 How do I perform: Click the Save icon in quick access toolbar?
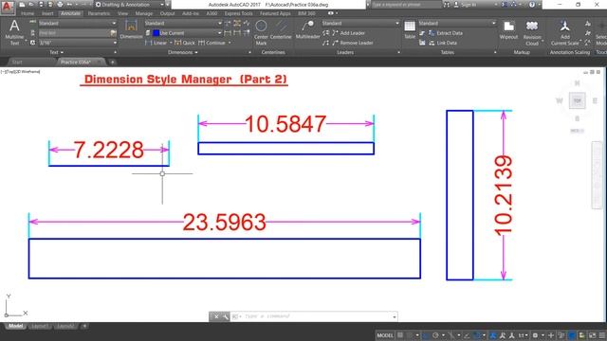click(x=41, y=5)
